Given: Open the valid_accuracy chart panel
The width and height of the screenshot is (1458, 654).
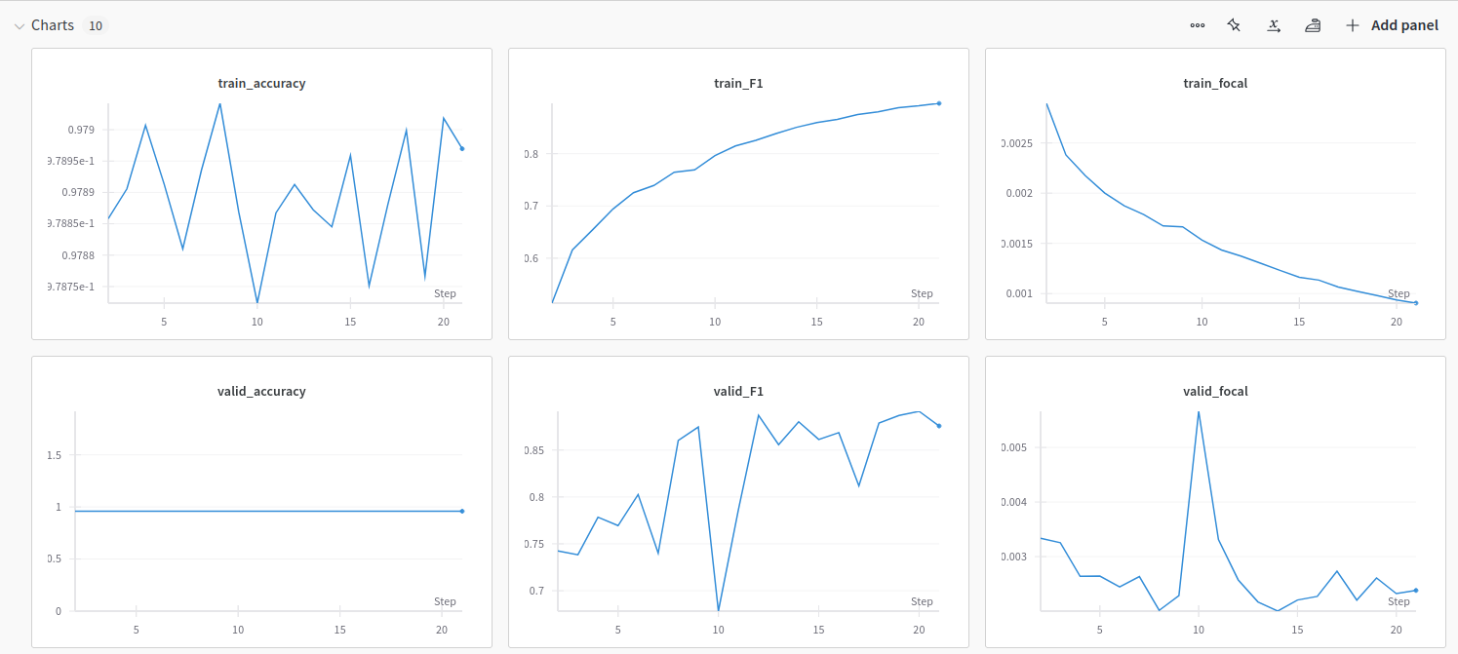Looking at the screenshot, I should click(x=261, y=503).
